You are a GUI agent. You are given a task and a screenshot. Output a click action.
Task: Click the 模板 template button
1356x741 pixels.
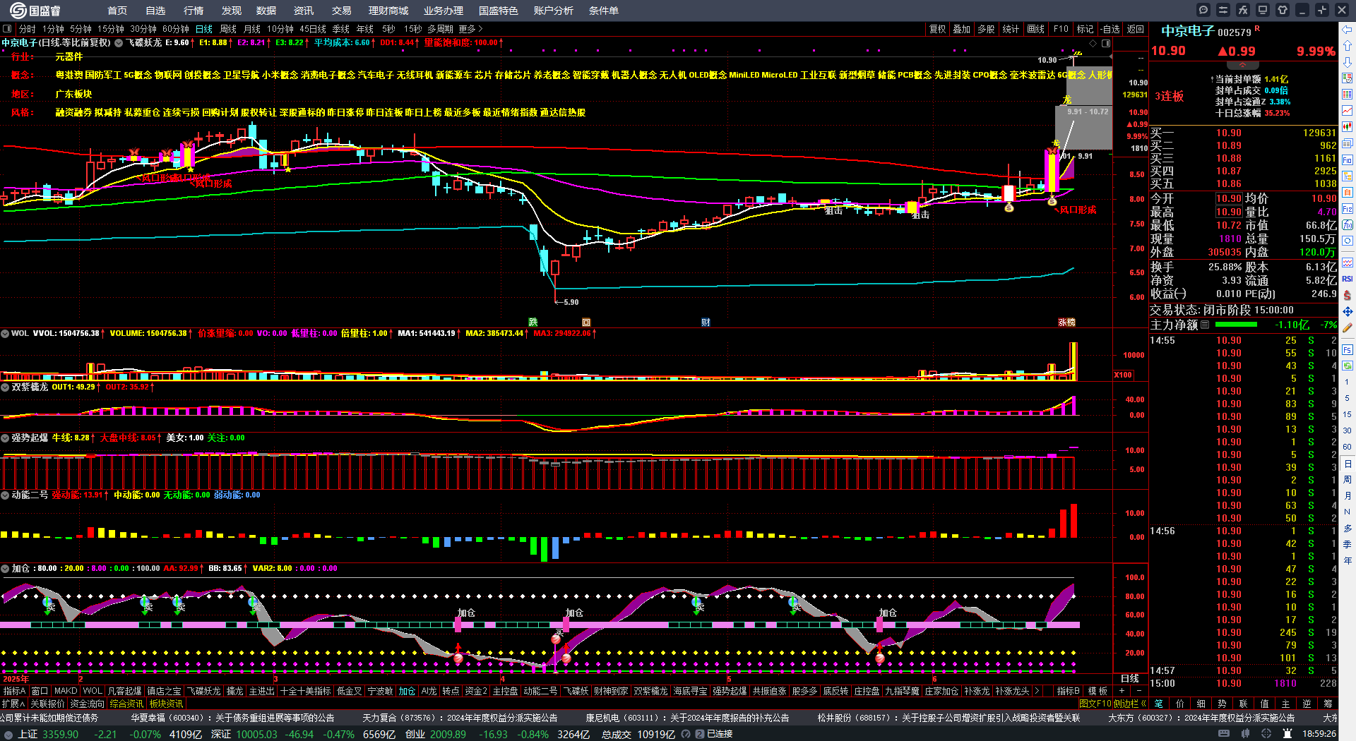pyautogui.click(x=1098, y=691)
